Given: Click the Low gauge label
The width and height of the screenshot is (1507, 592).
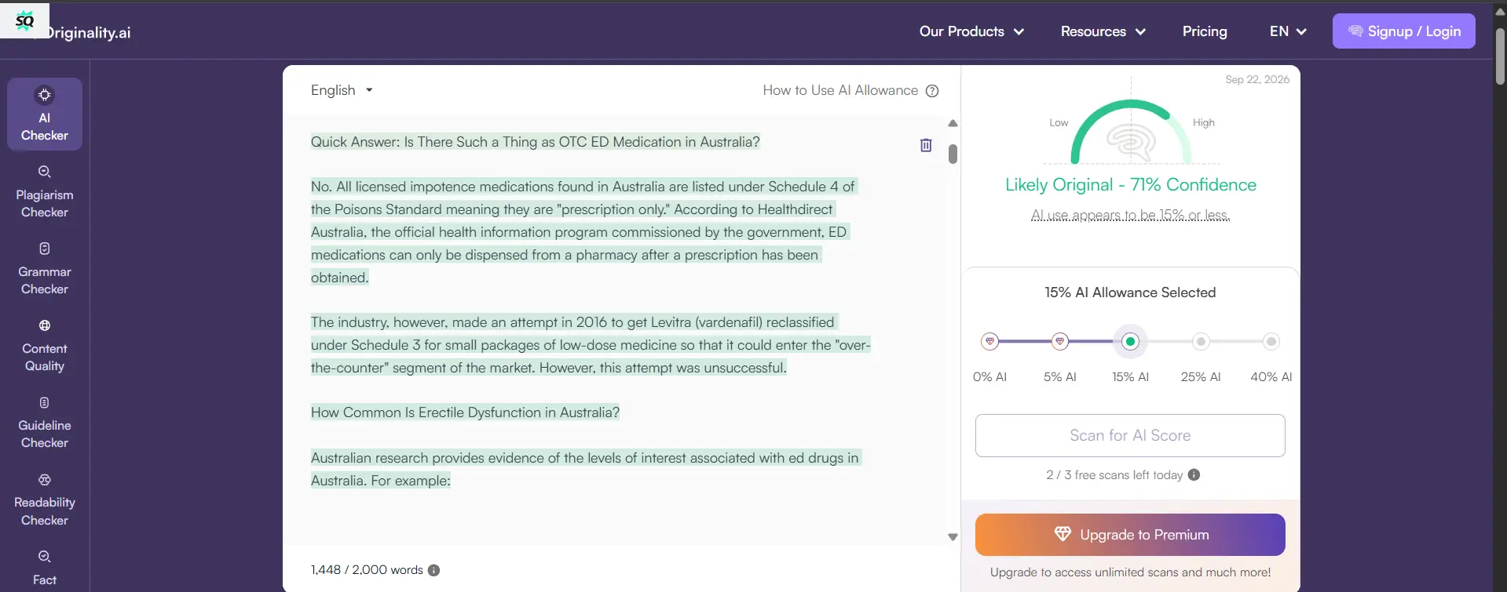Looking at the screenshot, I should (1059, 122).
